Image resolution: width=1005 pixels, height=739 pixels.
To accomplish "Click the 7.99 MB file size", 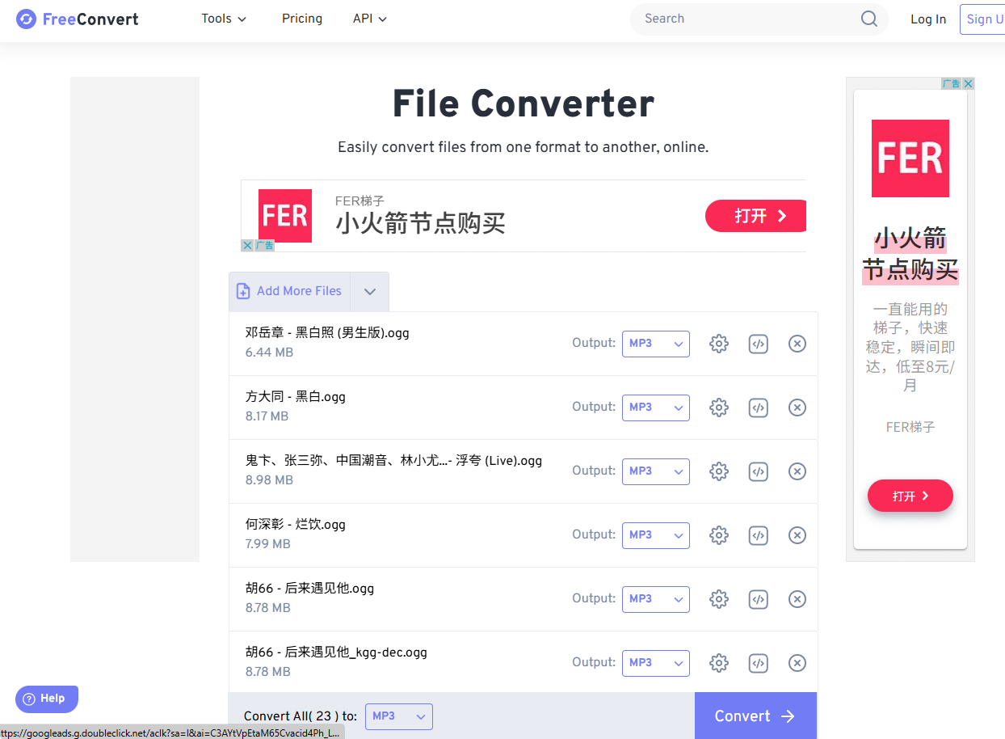I will [267, 544].
